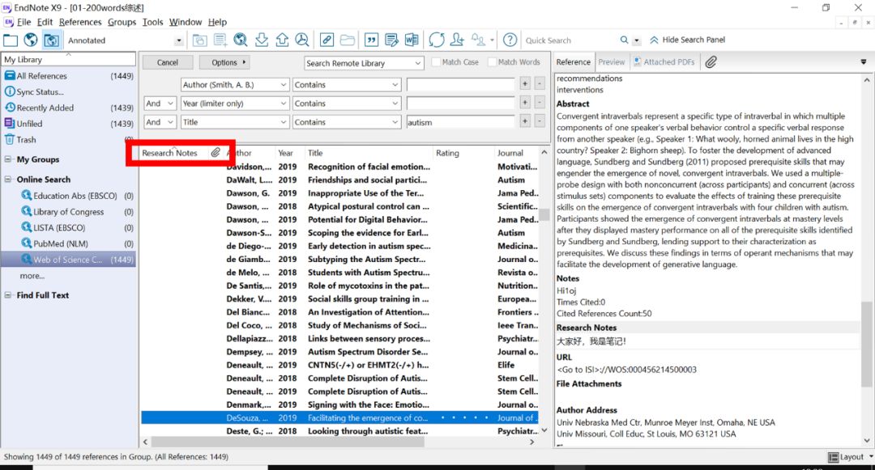Open the Groups menu
This screenshot has height=470, width=875.
[122, 22]
